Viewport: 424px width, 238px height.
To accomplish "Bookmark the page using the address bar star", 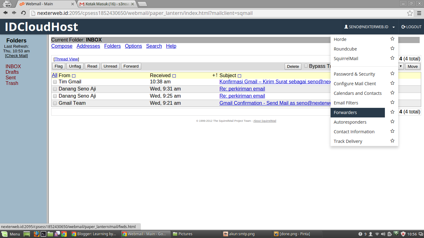I will click(410, 13).
